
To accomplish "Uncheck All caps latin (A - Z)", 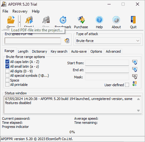I will tap(7, 62).
